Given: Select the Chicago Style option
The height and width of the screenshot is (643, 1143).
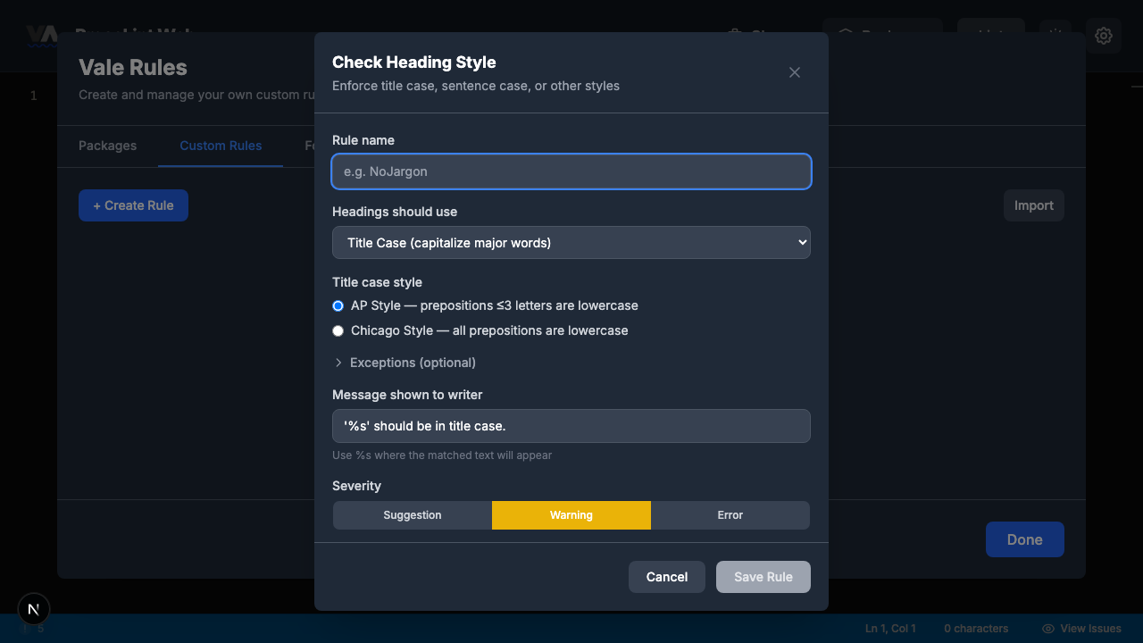Looking at the screenshot, I should pos(338,330).
